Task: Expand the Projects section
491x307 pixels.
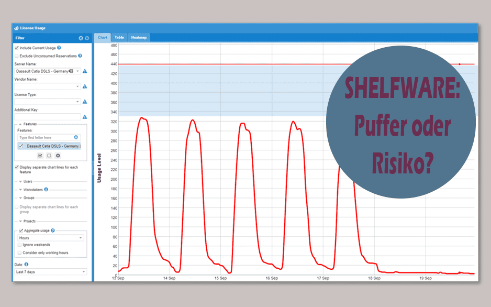Action: coord(20,221)
